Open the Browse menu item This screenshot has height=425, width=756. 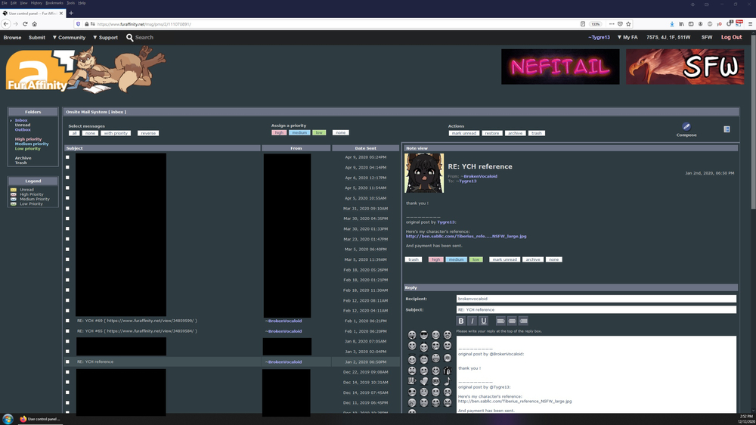(x=12, y=37)
